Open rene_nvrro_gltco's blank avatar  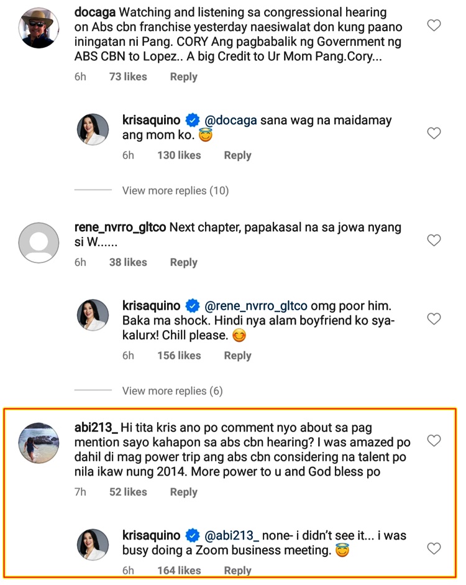click(x=39, y=242)
